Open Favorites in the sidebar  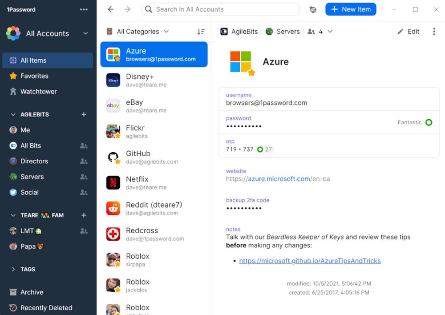coord(34,76)
